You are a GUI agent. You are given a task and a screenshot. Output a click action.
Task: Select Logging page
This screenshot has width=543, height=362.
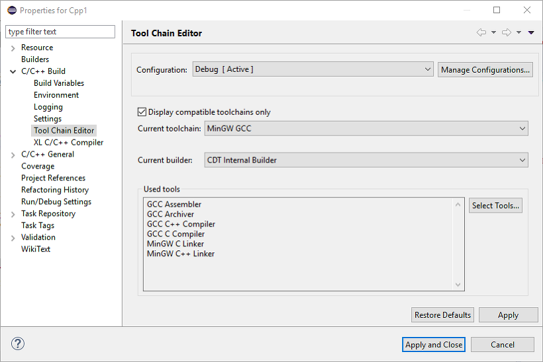pos(48,107)
